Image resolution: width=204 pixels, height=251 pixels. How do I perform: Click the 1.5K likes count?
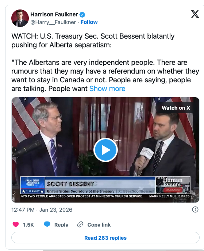pos(28,225)
